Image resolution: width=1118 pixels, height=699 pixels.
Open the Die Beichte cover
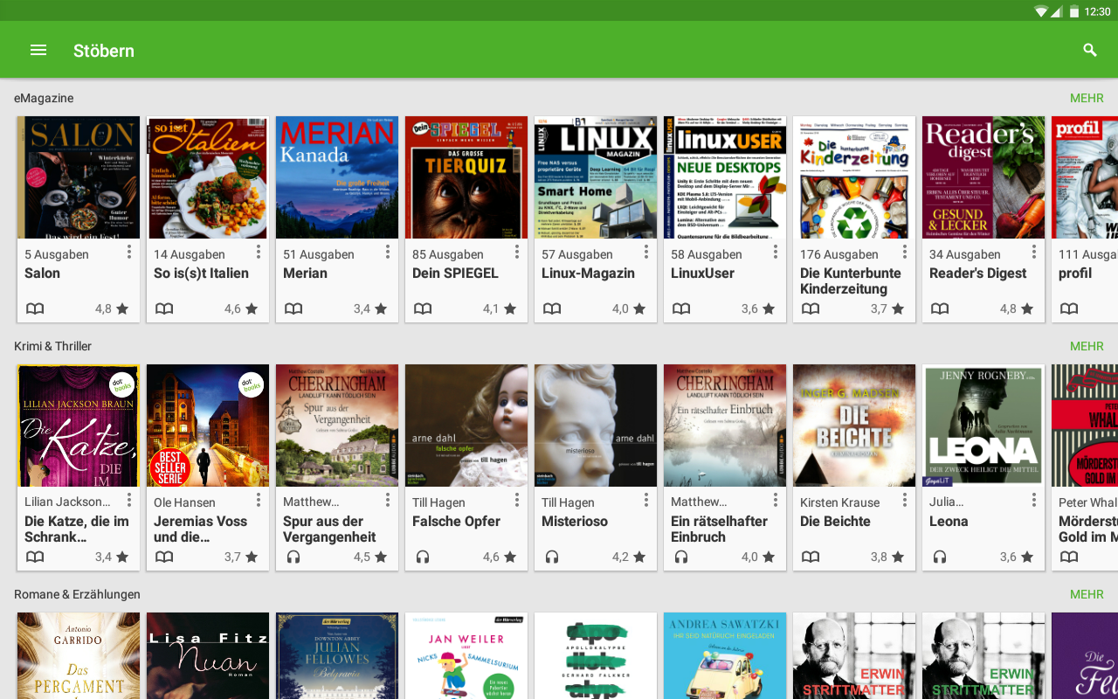(x=854, y=426)
